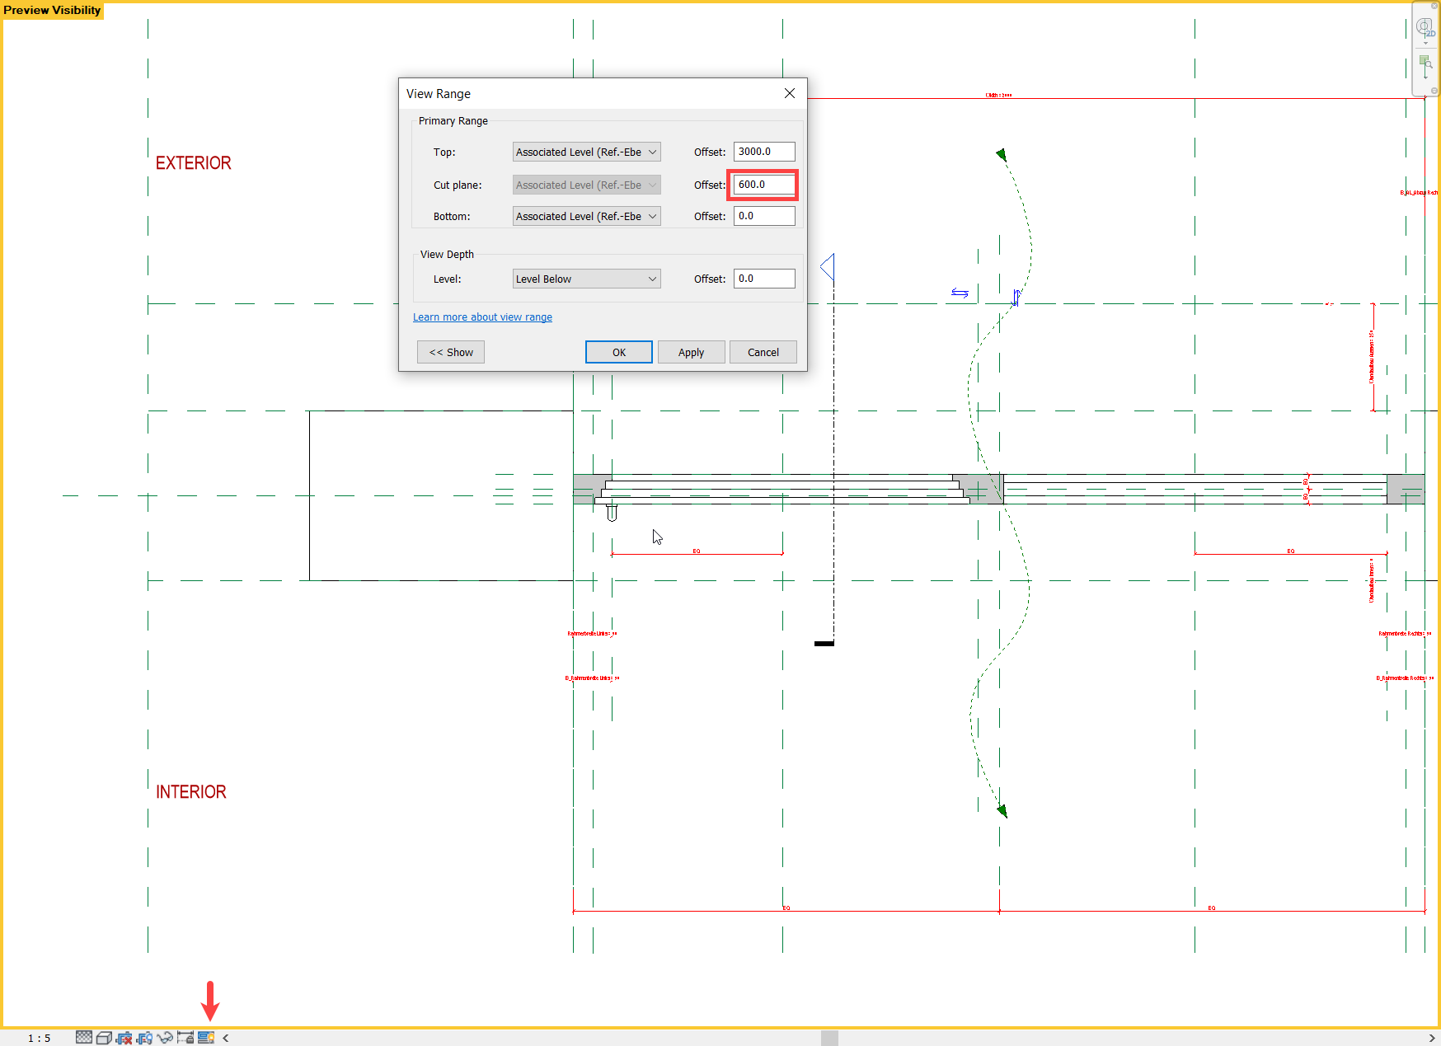This screenshot has width=1441, height=1046.
Task: Open the Visual Style cube control
Action: tap(104, 1037)
